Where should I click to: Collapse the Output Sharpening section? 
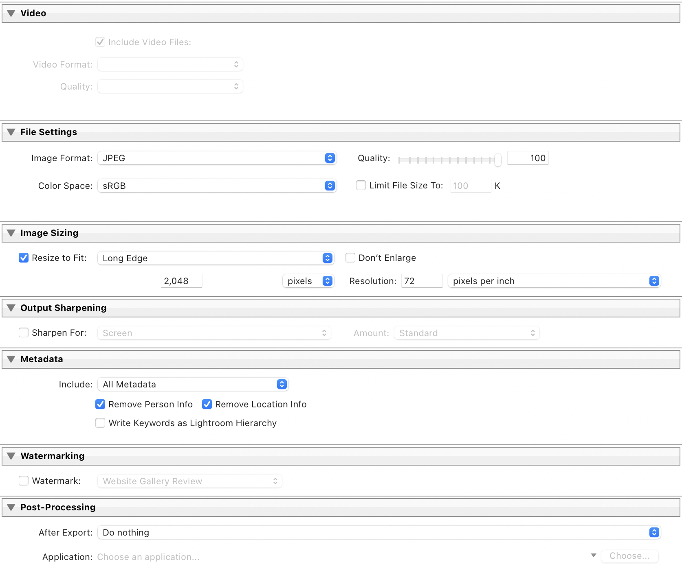tap(11, 308)
